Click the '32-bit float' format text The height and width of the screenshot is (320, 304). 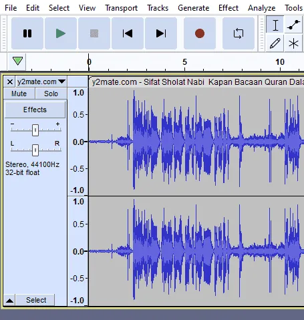(23, 172)
